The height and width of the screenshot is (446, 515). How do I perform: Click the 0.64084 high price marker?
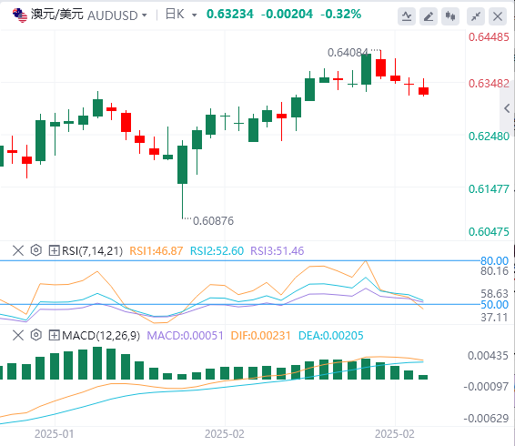(348, 53)
